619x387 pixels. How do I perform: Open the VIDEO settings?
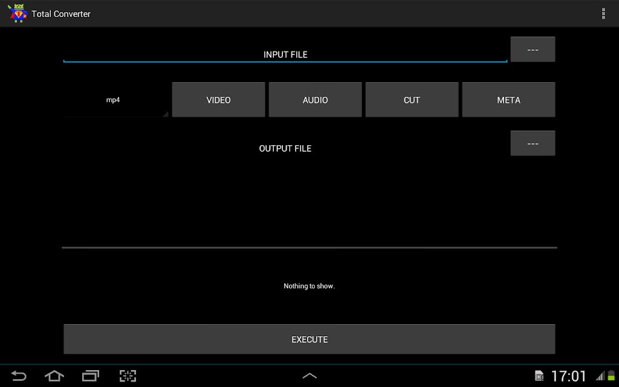click(x=218, y=100)
